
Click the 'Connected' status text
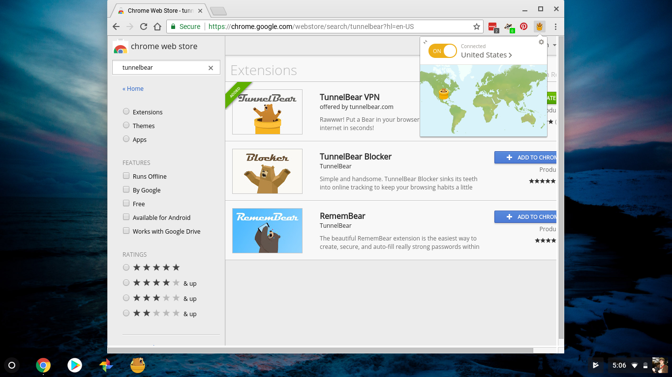click(473, 46)
